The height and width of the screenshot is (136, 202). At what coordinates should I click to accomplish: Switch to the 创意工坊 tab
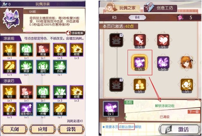tap(160, 8)
